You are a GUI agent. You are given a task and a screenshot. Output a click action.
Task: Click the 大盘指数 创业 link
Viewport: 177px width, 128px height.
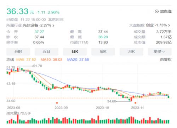(x=150, y=25)
